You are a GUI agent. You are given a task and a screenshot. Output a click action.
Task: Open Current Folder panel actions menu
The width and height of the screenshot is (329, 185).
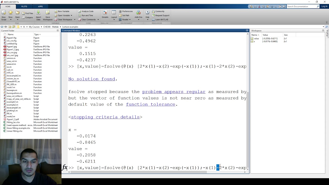click(x=58, y=31)
